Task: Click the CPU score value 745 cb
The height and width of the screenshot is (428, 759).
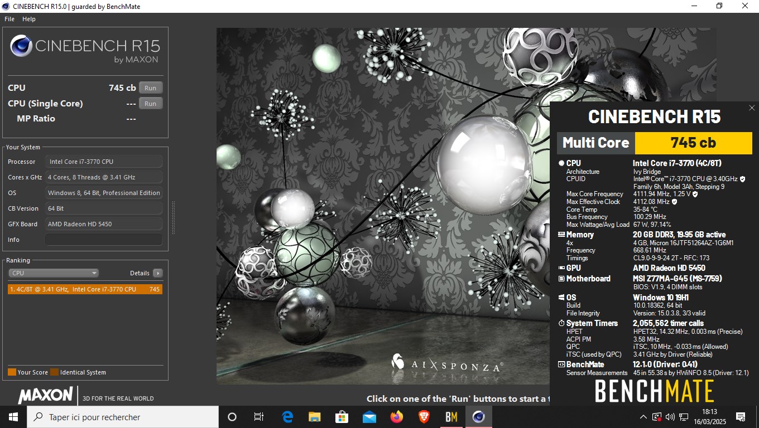Action: point(122,88)
